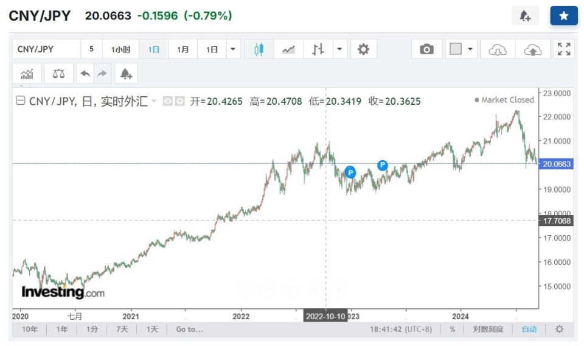Add CNY/JPY to favorites star
Image resolution: width=584 pixels, height=346 pixels.
click(563, 16)
